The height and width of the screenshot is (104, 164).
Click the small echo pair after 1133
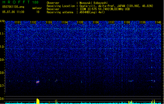(x=56, y=81)
